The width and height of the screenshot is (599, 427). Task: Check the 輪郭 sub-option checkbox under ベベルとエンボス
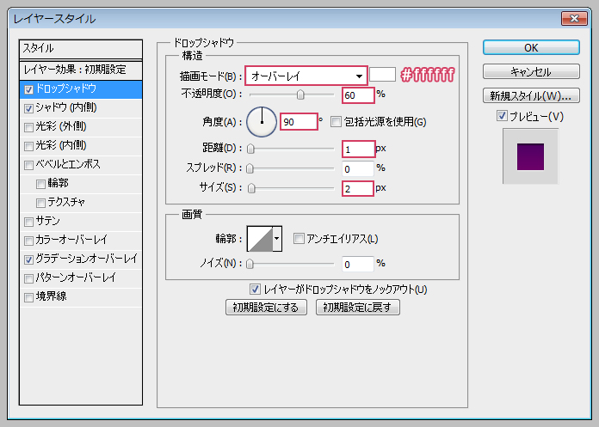[x=40, y=184]
